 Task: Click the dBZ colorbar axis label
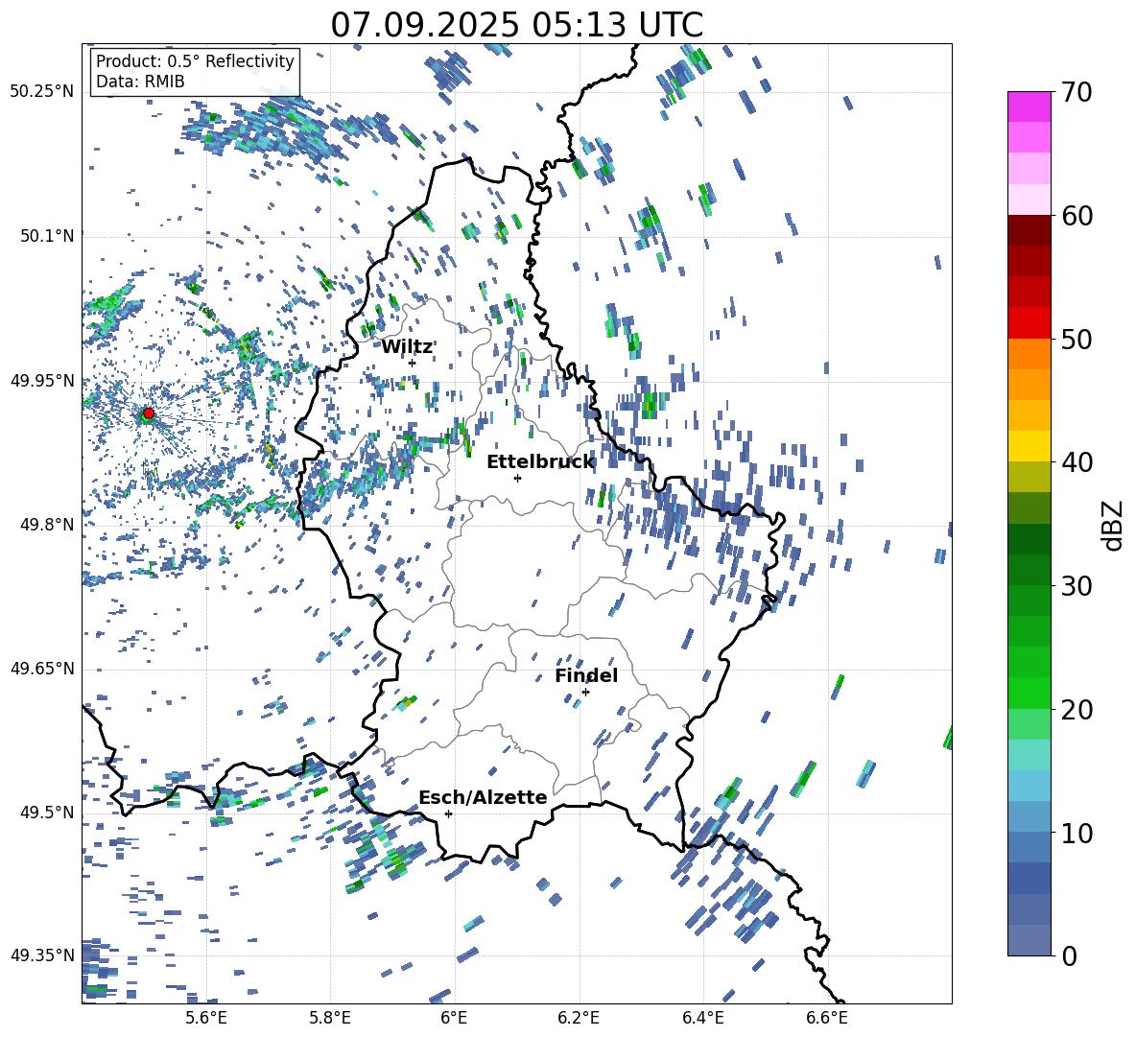click(1114, 525)
